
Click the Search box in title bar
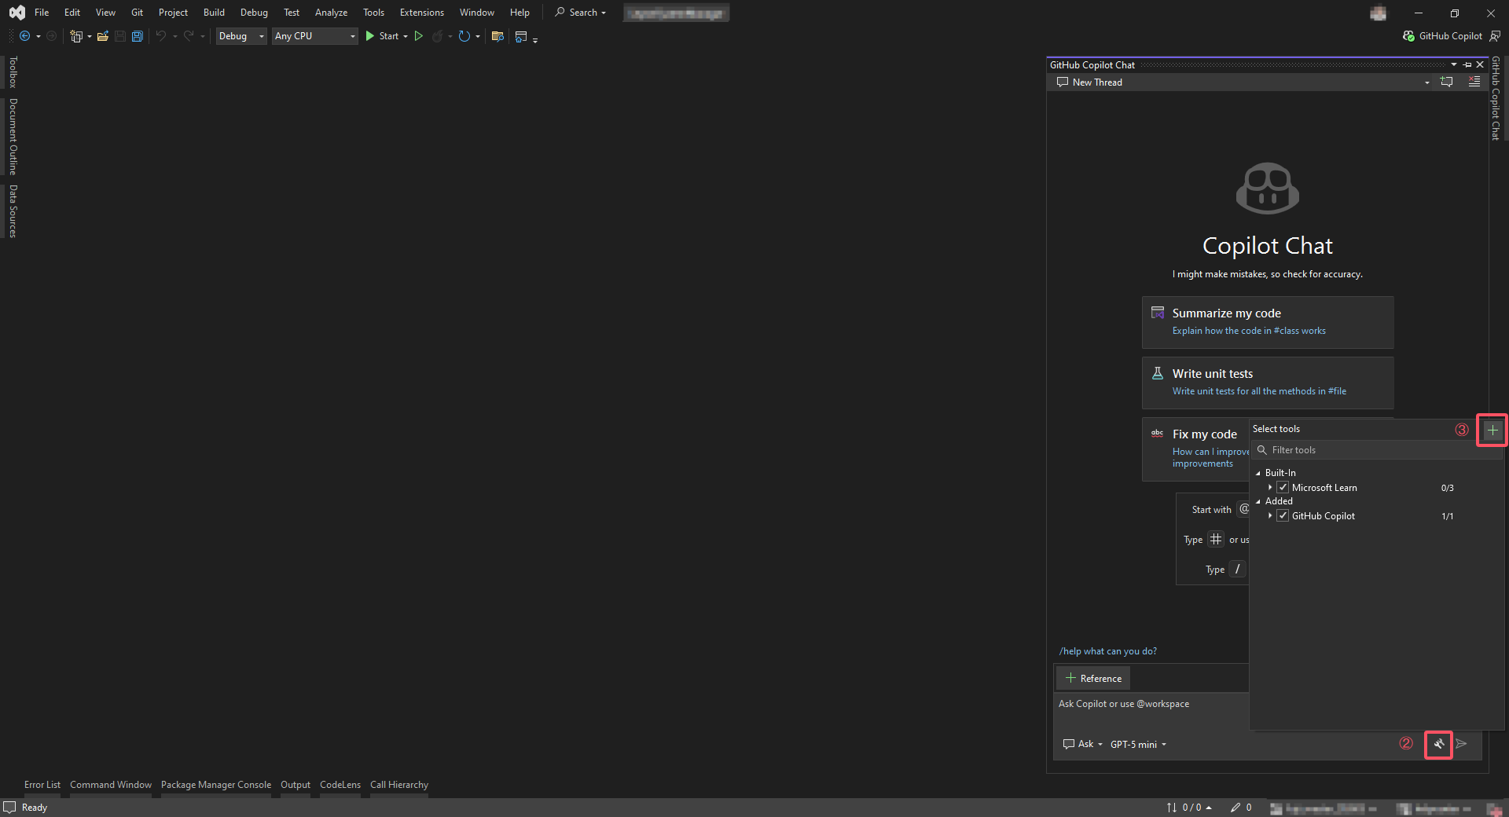(581, 13)
